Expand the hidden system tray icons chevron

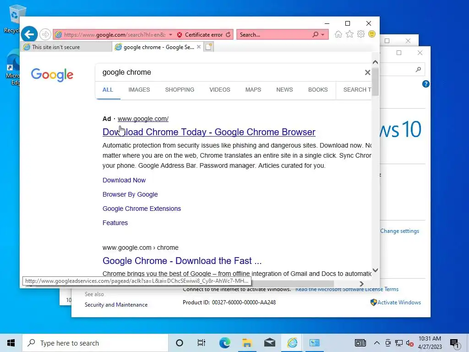click(376, 343)
